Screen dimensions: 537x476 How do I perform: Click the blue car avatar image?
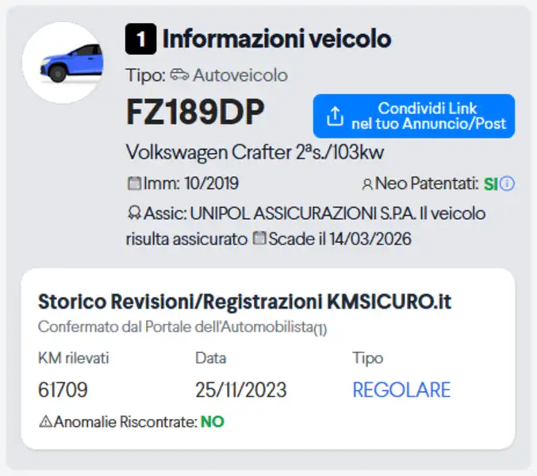63,63
